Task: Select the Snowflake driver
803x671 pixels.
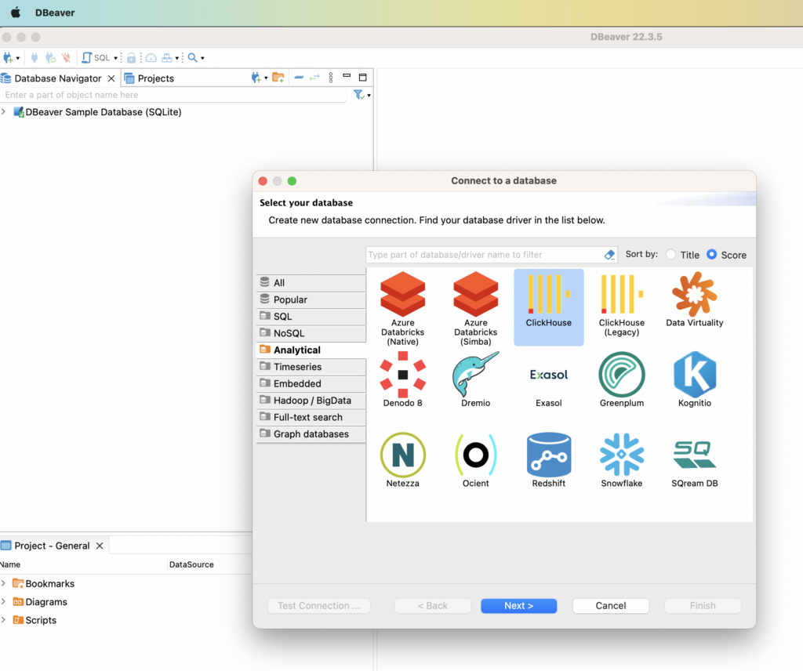Action: coord(622,460)
